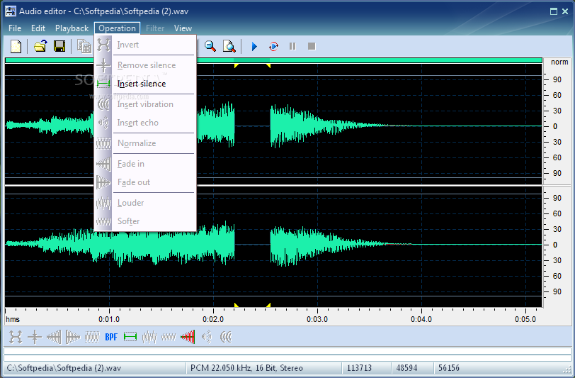Screen dimensions: 575x378
Task: Click the file path in the status bar
Action: (64, 368)
